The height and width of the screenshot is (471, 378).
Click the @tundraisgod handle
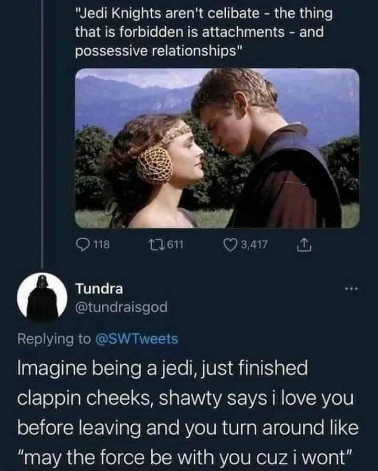122,308
